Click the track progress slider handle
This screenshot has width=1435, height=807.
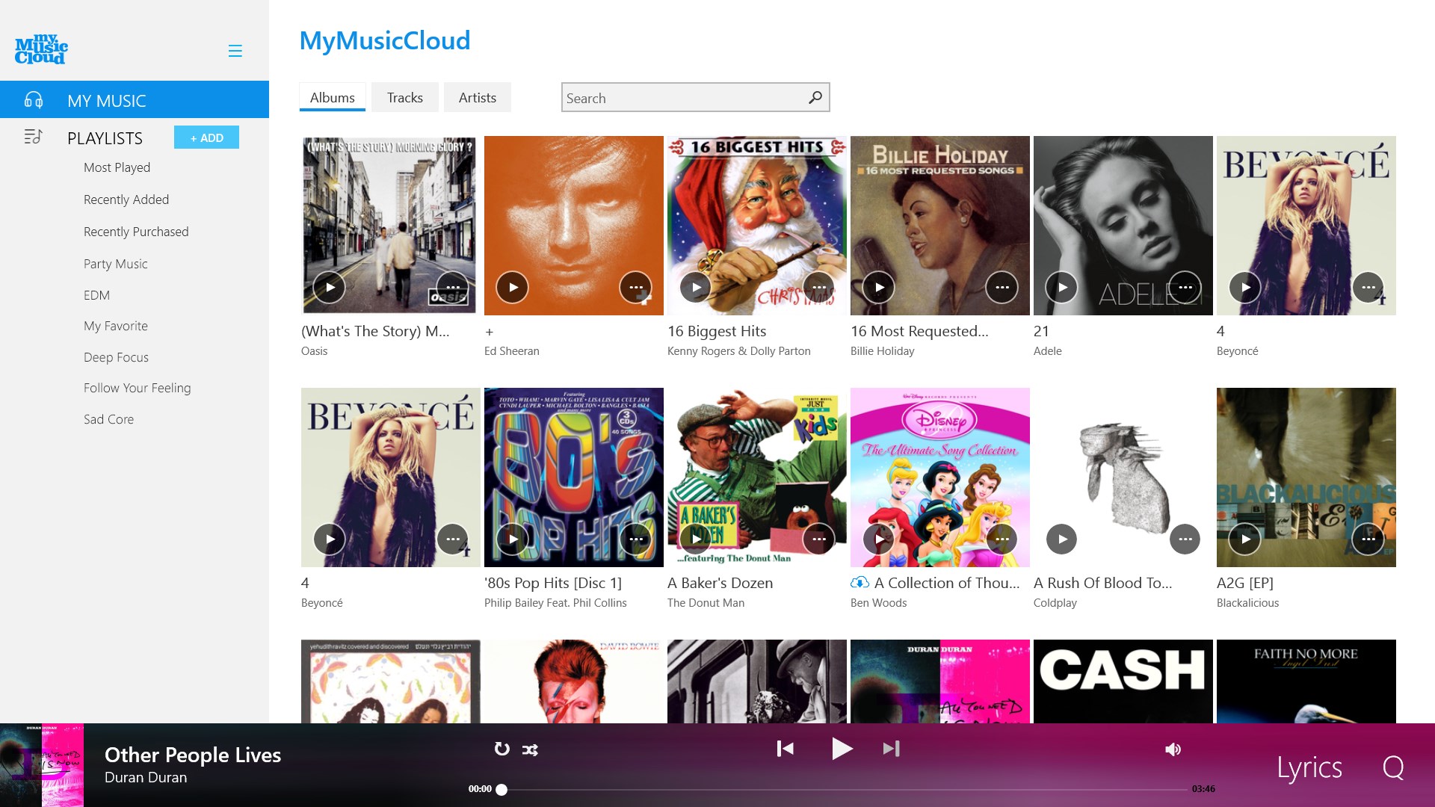pyautogui.click(x=502, y=789)
